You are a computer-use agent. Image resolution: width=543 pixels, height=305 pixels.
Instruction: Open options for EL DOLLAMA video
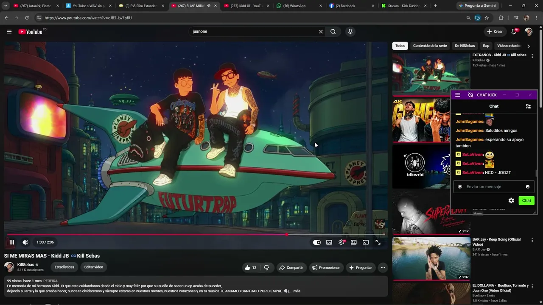(532, 286)
